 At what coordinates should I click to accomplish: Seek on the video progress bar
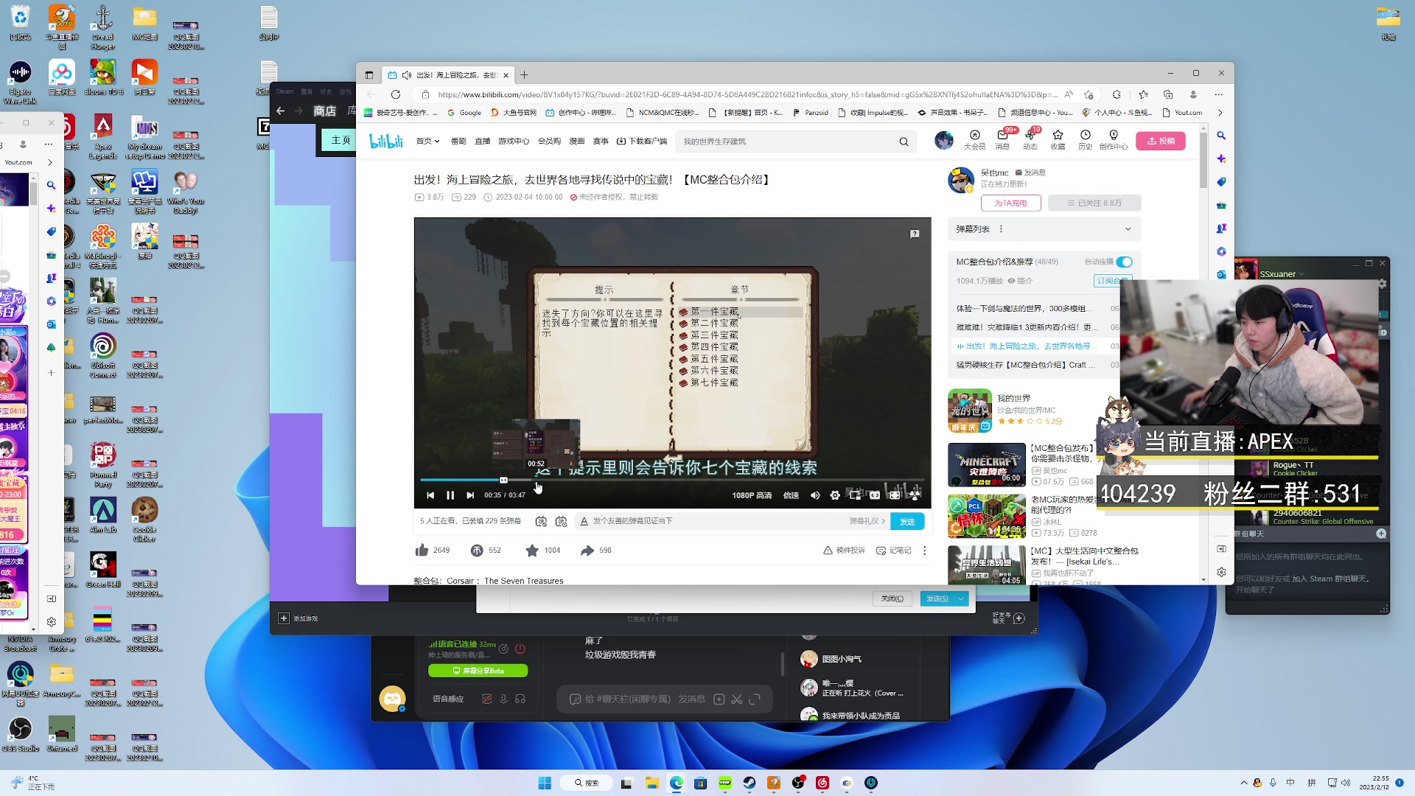click(x=663, y=480)
